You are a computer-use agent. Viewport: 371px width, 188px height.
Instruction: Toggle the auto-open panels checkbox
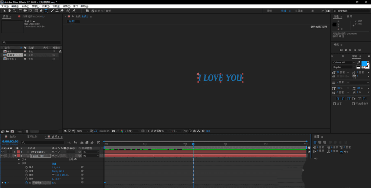coord(93,11)
